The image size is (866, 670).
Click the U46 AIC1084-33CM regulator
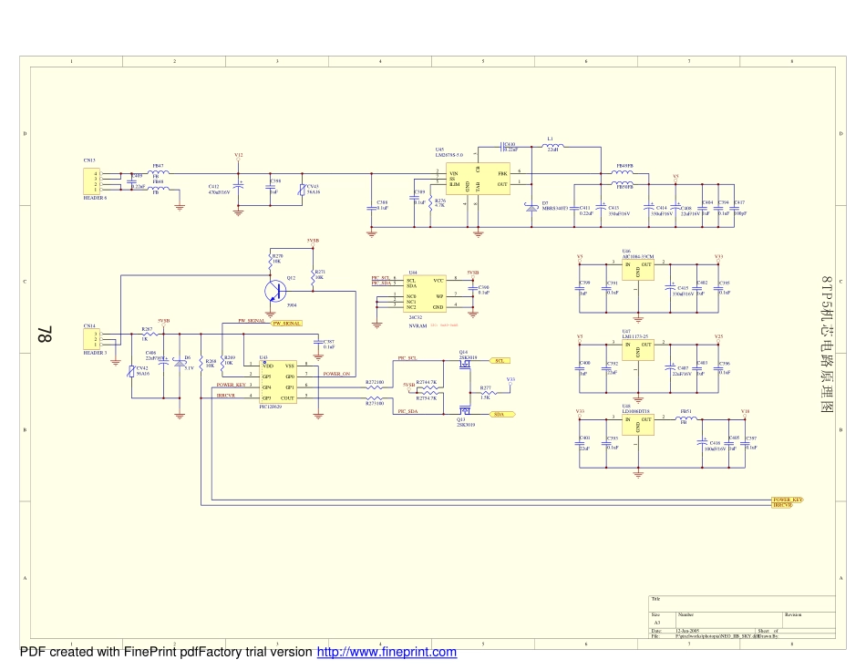(638, 271)
